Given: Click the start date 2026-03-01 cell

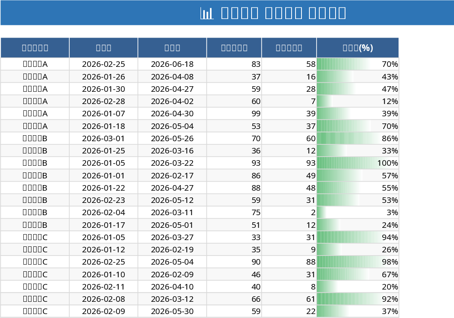Looking at the screenshot, I should coord(103,138).
